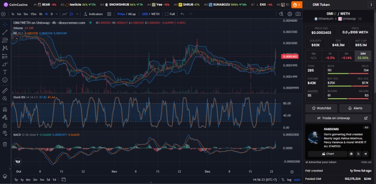Viewport: 376px width, 184px height.
Task: Select the trend line drawing tool
Action: [x=5, y=32]
